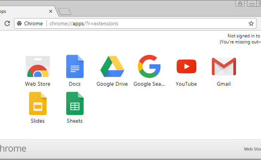Click the Sheets label text
Viewport: 261px width, 160px height.
(x=75, y=121)
